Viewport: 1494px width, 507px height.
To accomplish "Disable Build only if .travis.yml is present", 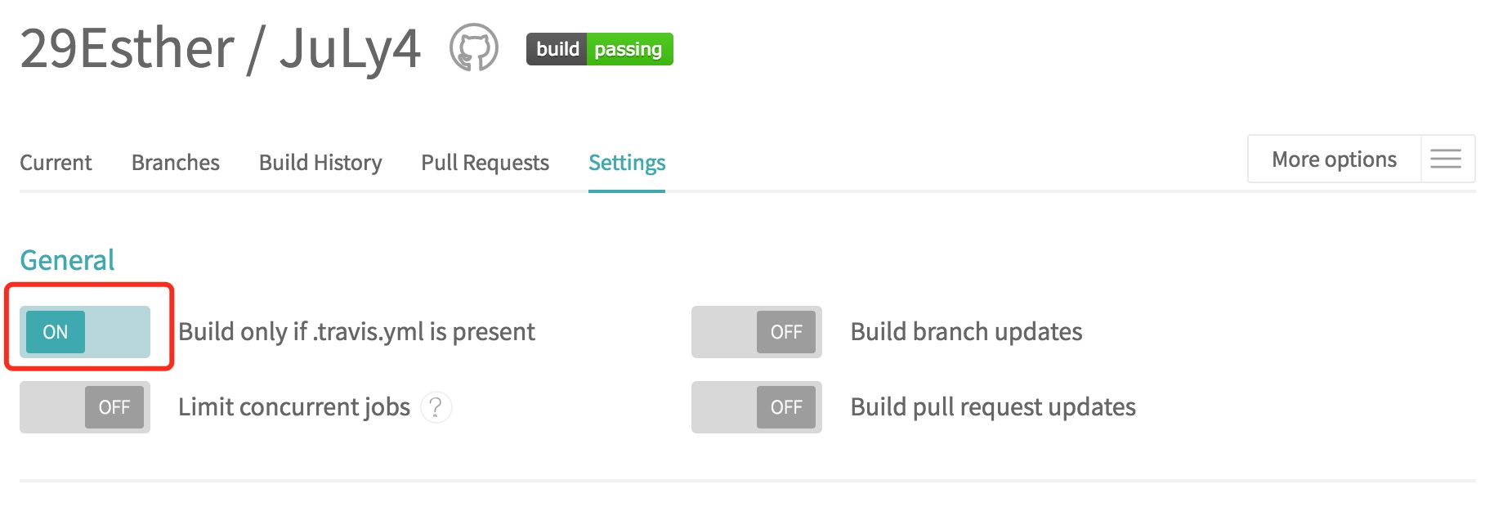I will (x=85, y=332).
